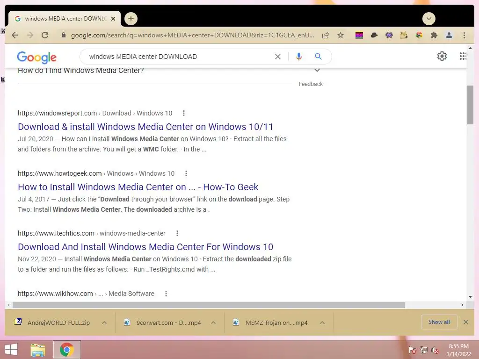Click the howtogeek.com URL breadcrumb

(x=96, y=173)
